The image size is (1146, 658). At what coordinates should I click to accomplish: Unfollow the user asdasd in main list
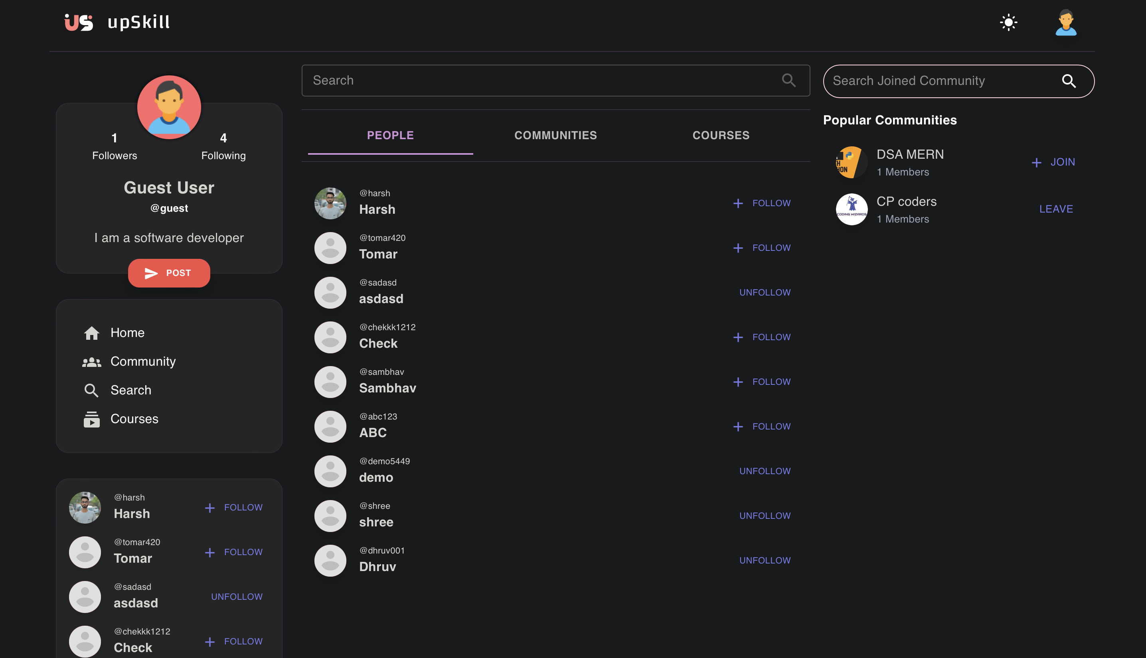[765, 292]
